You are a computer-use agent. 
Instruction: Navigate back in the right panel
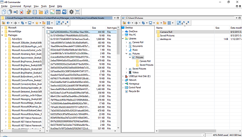click(x=129, y=23)
